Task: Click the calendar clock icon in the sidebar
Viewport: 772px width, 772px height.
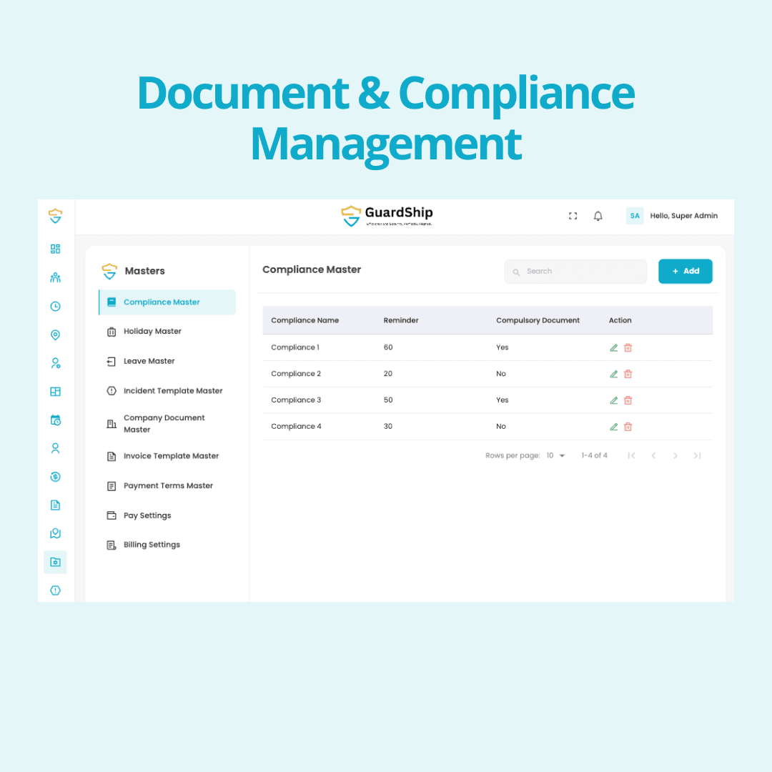Action: tap(55, 420)
